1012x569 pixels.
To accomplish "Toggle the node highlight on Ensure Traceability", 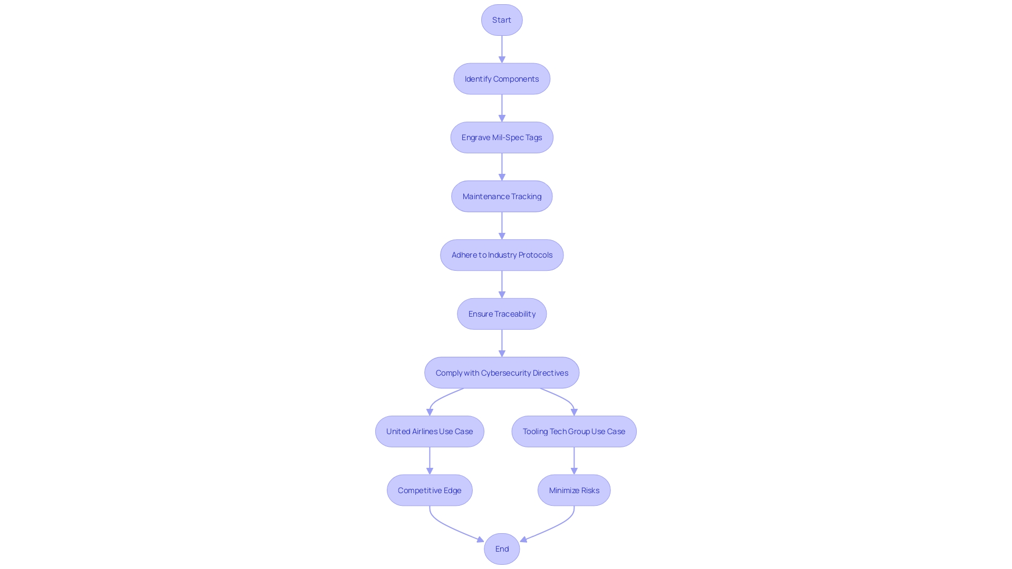I will click(x=502, y=313).
